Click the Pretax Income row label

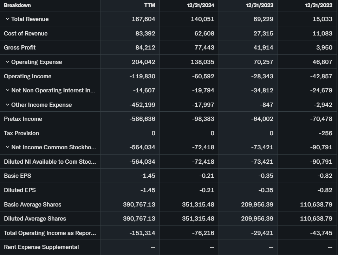pos(23,119)
